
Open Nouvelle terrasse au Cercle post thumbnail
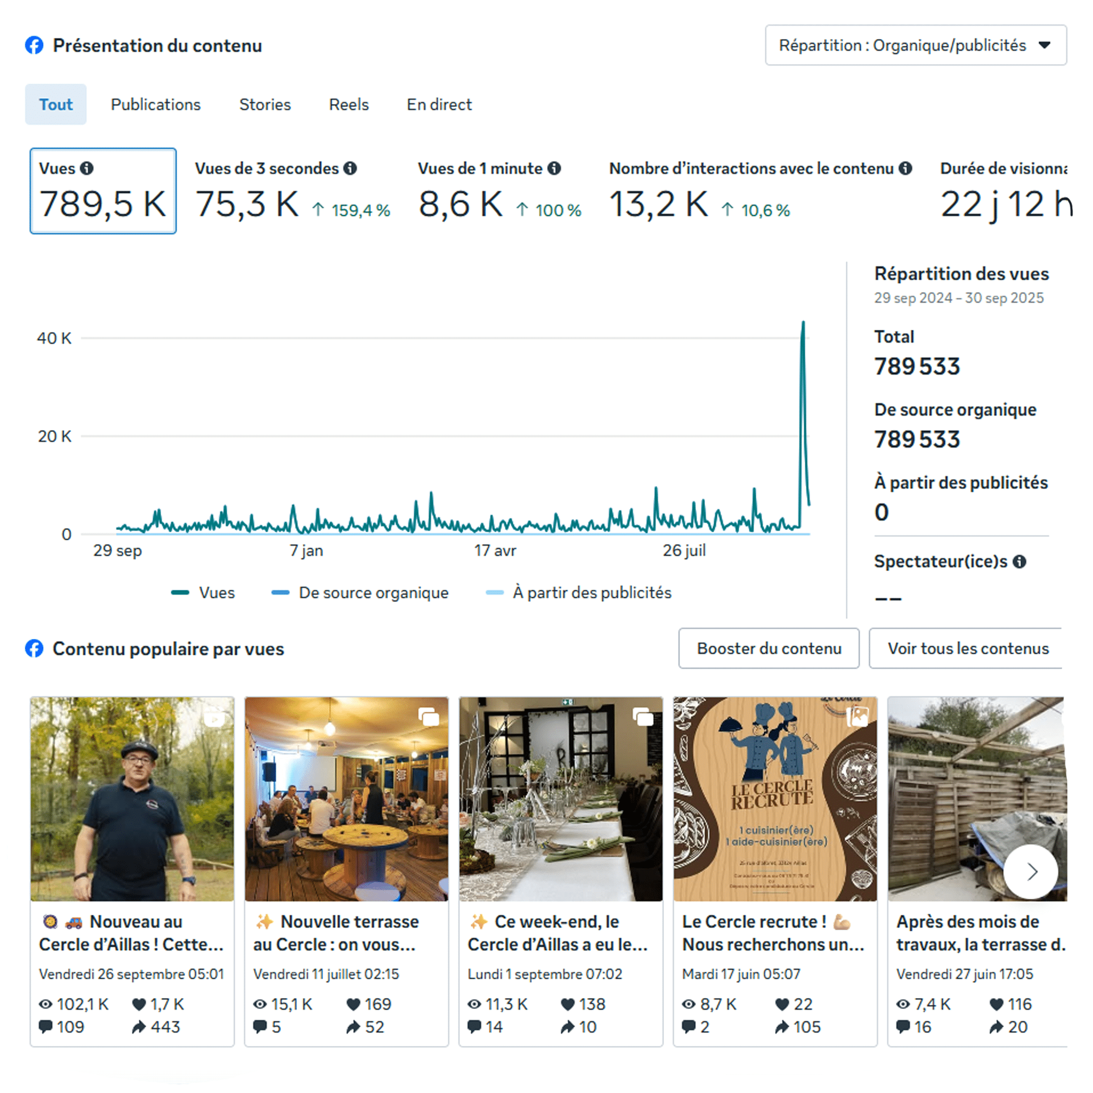pyautogui.click(x=347, y=799)
